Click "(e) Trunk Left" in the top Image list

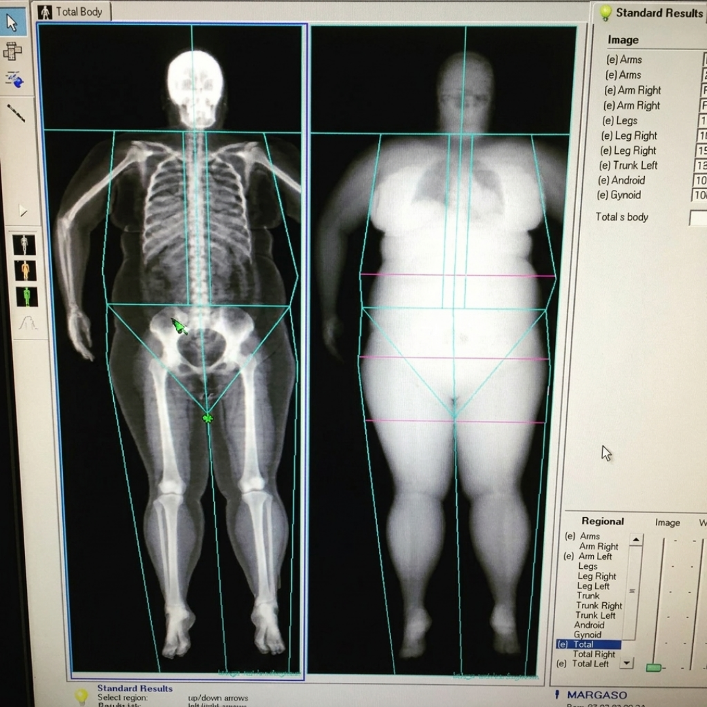point(628,166)
